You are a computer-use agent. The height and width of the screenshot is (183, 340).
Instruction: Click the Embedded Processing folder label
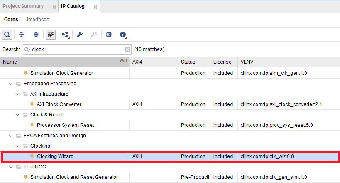(50, 84)
